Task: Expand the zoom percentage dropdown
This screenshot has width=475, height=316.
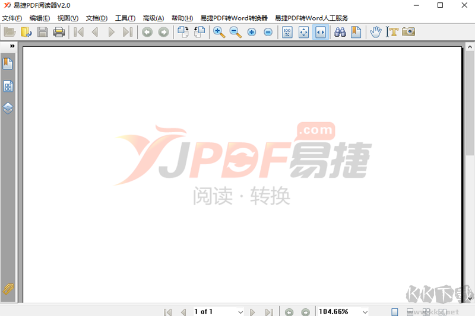Action: (365, 312)
